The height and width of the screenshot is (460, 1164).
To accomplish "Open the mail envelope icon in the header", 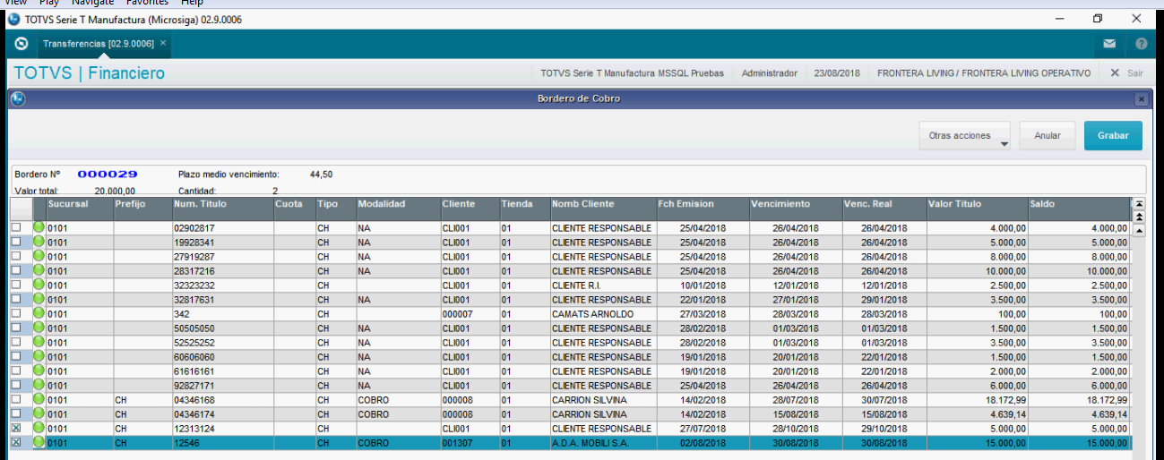I will [1109, 43].
